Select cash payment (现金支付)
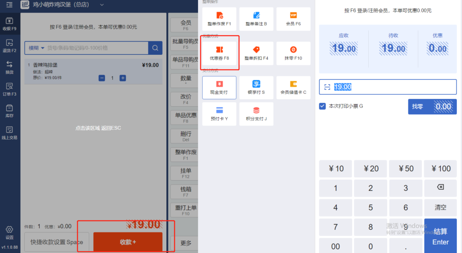462x253 pixels. click(219, 87)
